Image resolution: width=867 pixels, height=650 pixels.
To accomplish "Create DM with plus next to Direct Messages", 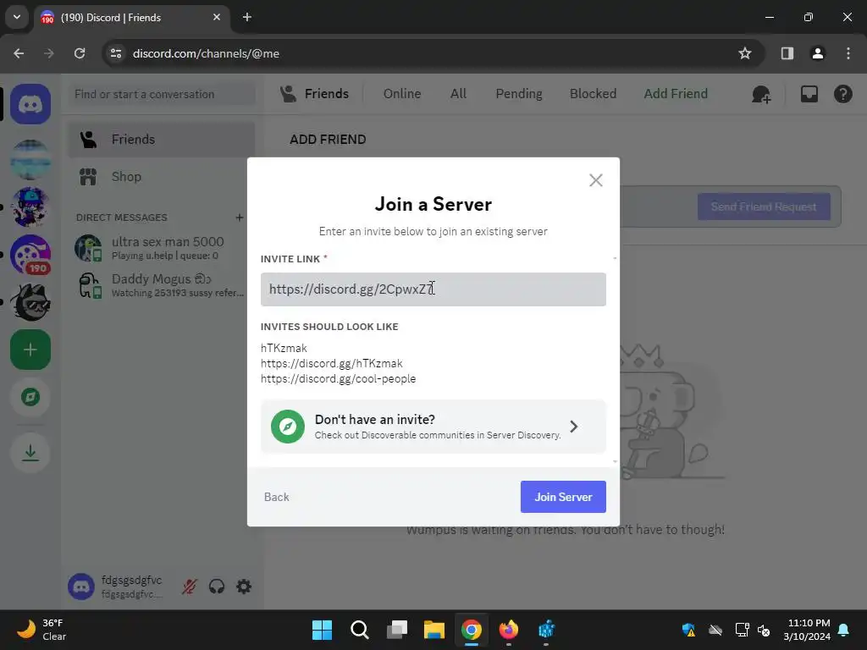I will (x=240, y=218).
